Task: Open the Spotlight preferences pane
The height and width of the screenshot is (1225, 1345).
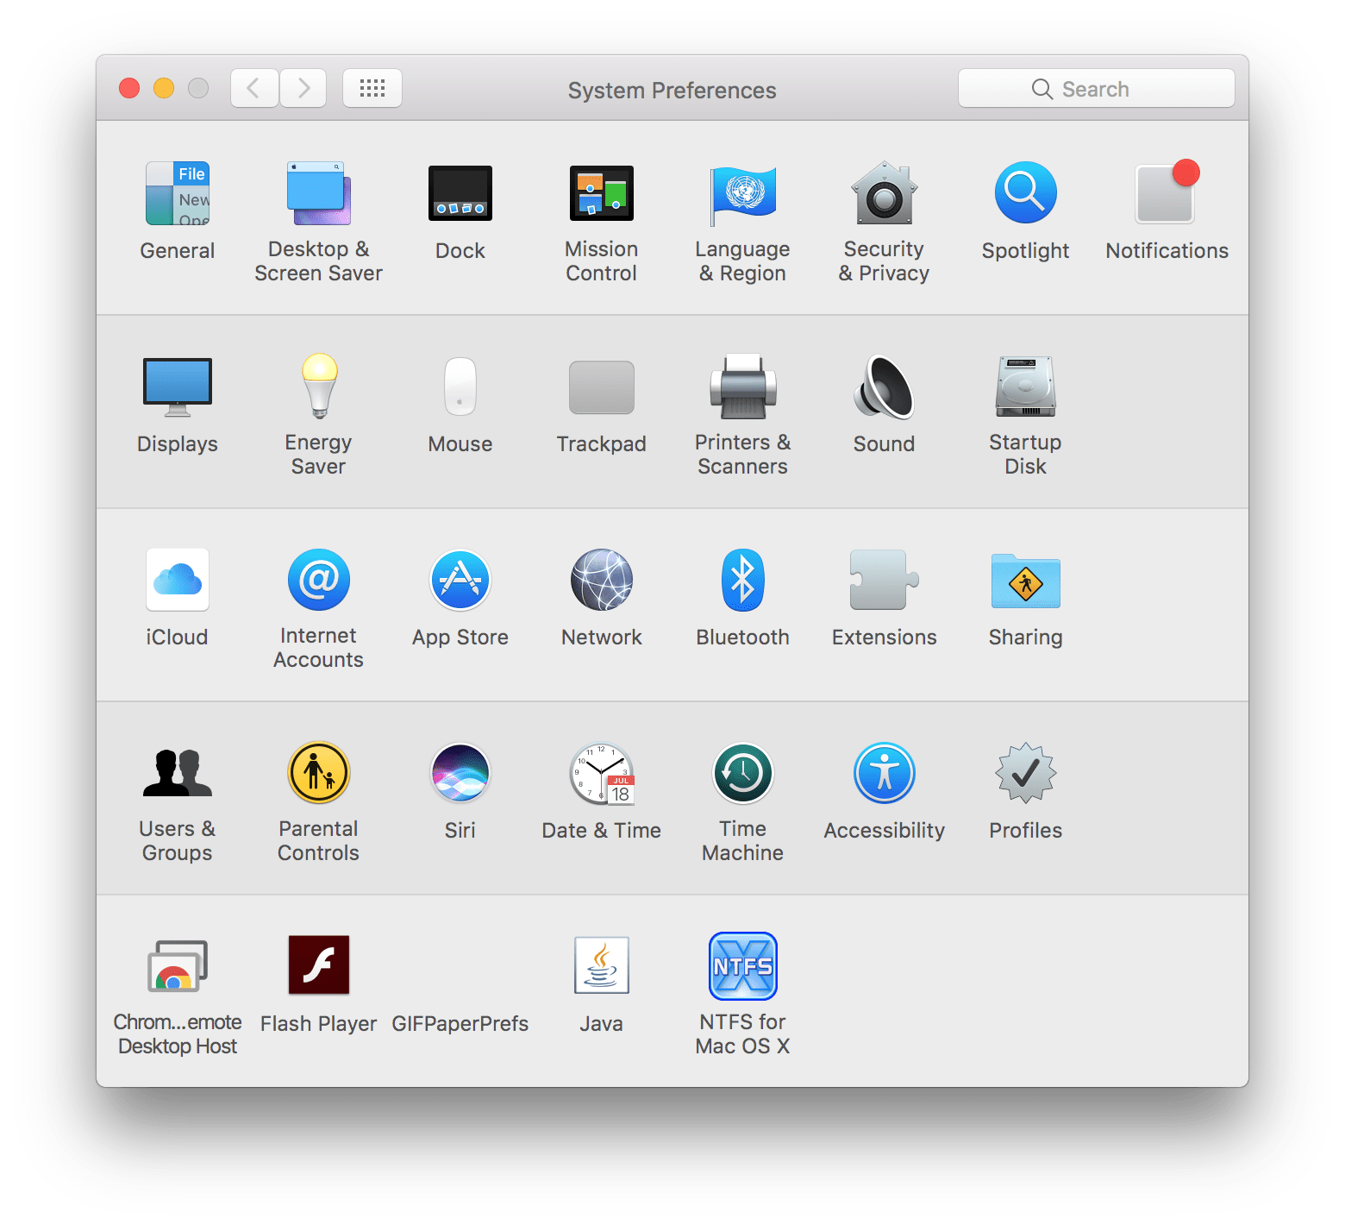Action: point(1025,193)
